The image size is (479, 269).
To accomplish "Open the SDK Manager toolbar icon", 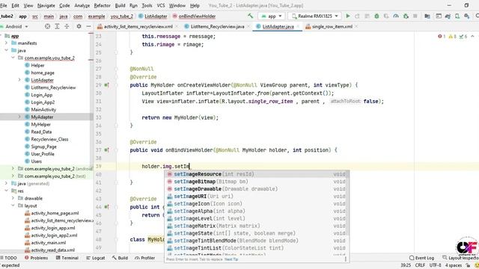I will pos(467,16).
